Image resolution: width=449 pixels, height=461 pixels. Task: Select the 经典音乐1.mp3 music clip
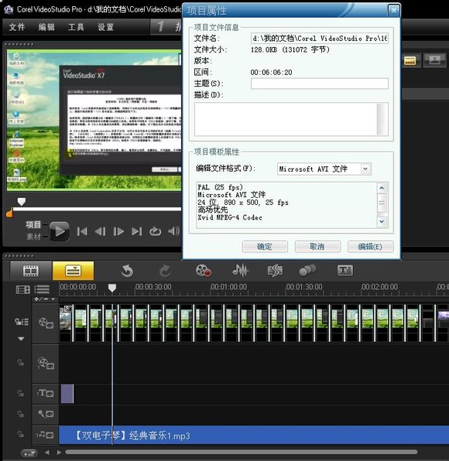(254, 435)
